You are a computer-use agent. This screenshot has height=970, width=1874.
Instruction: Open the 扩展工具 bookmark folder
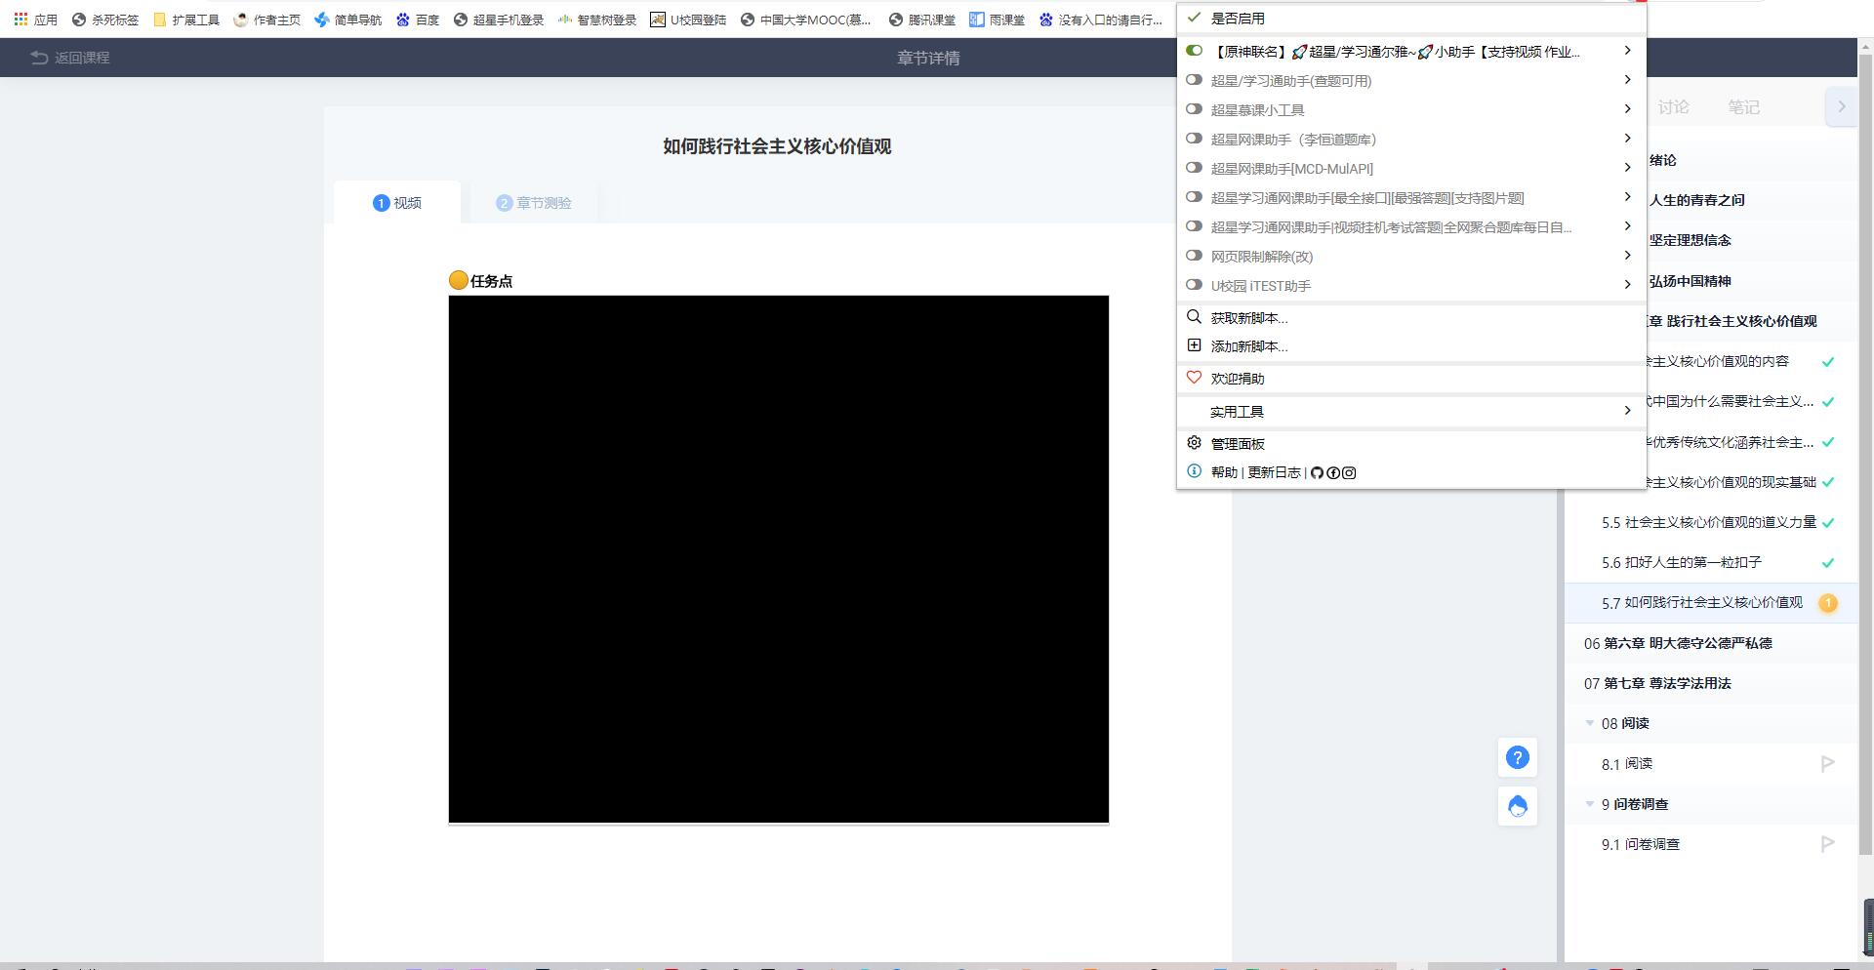click(186, 20)
